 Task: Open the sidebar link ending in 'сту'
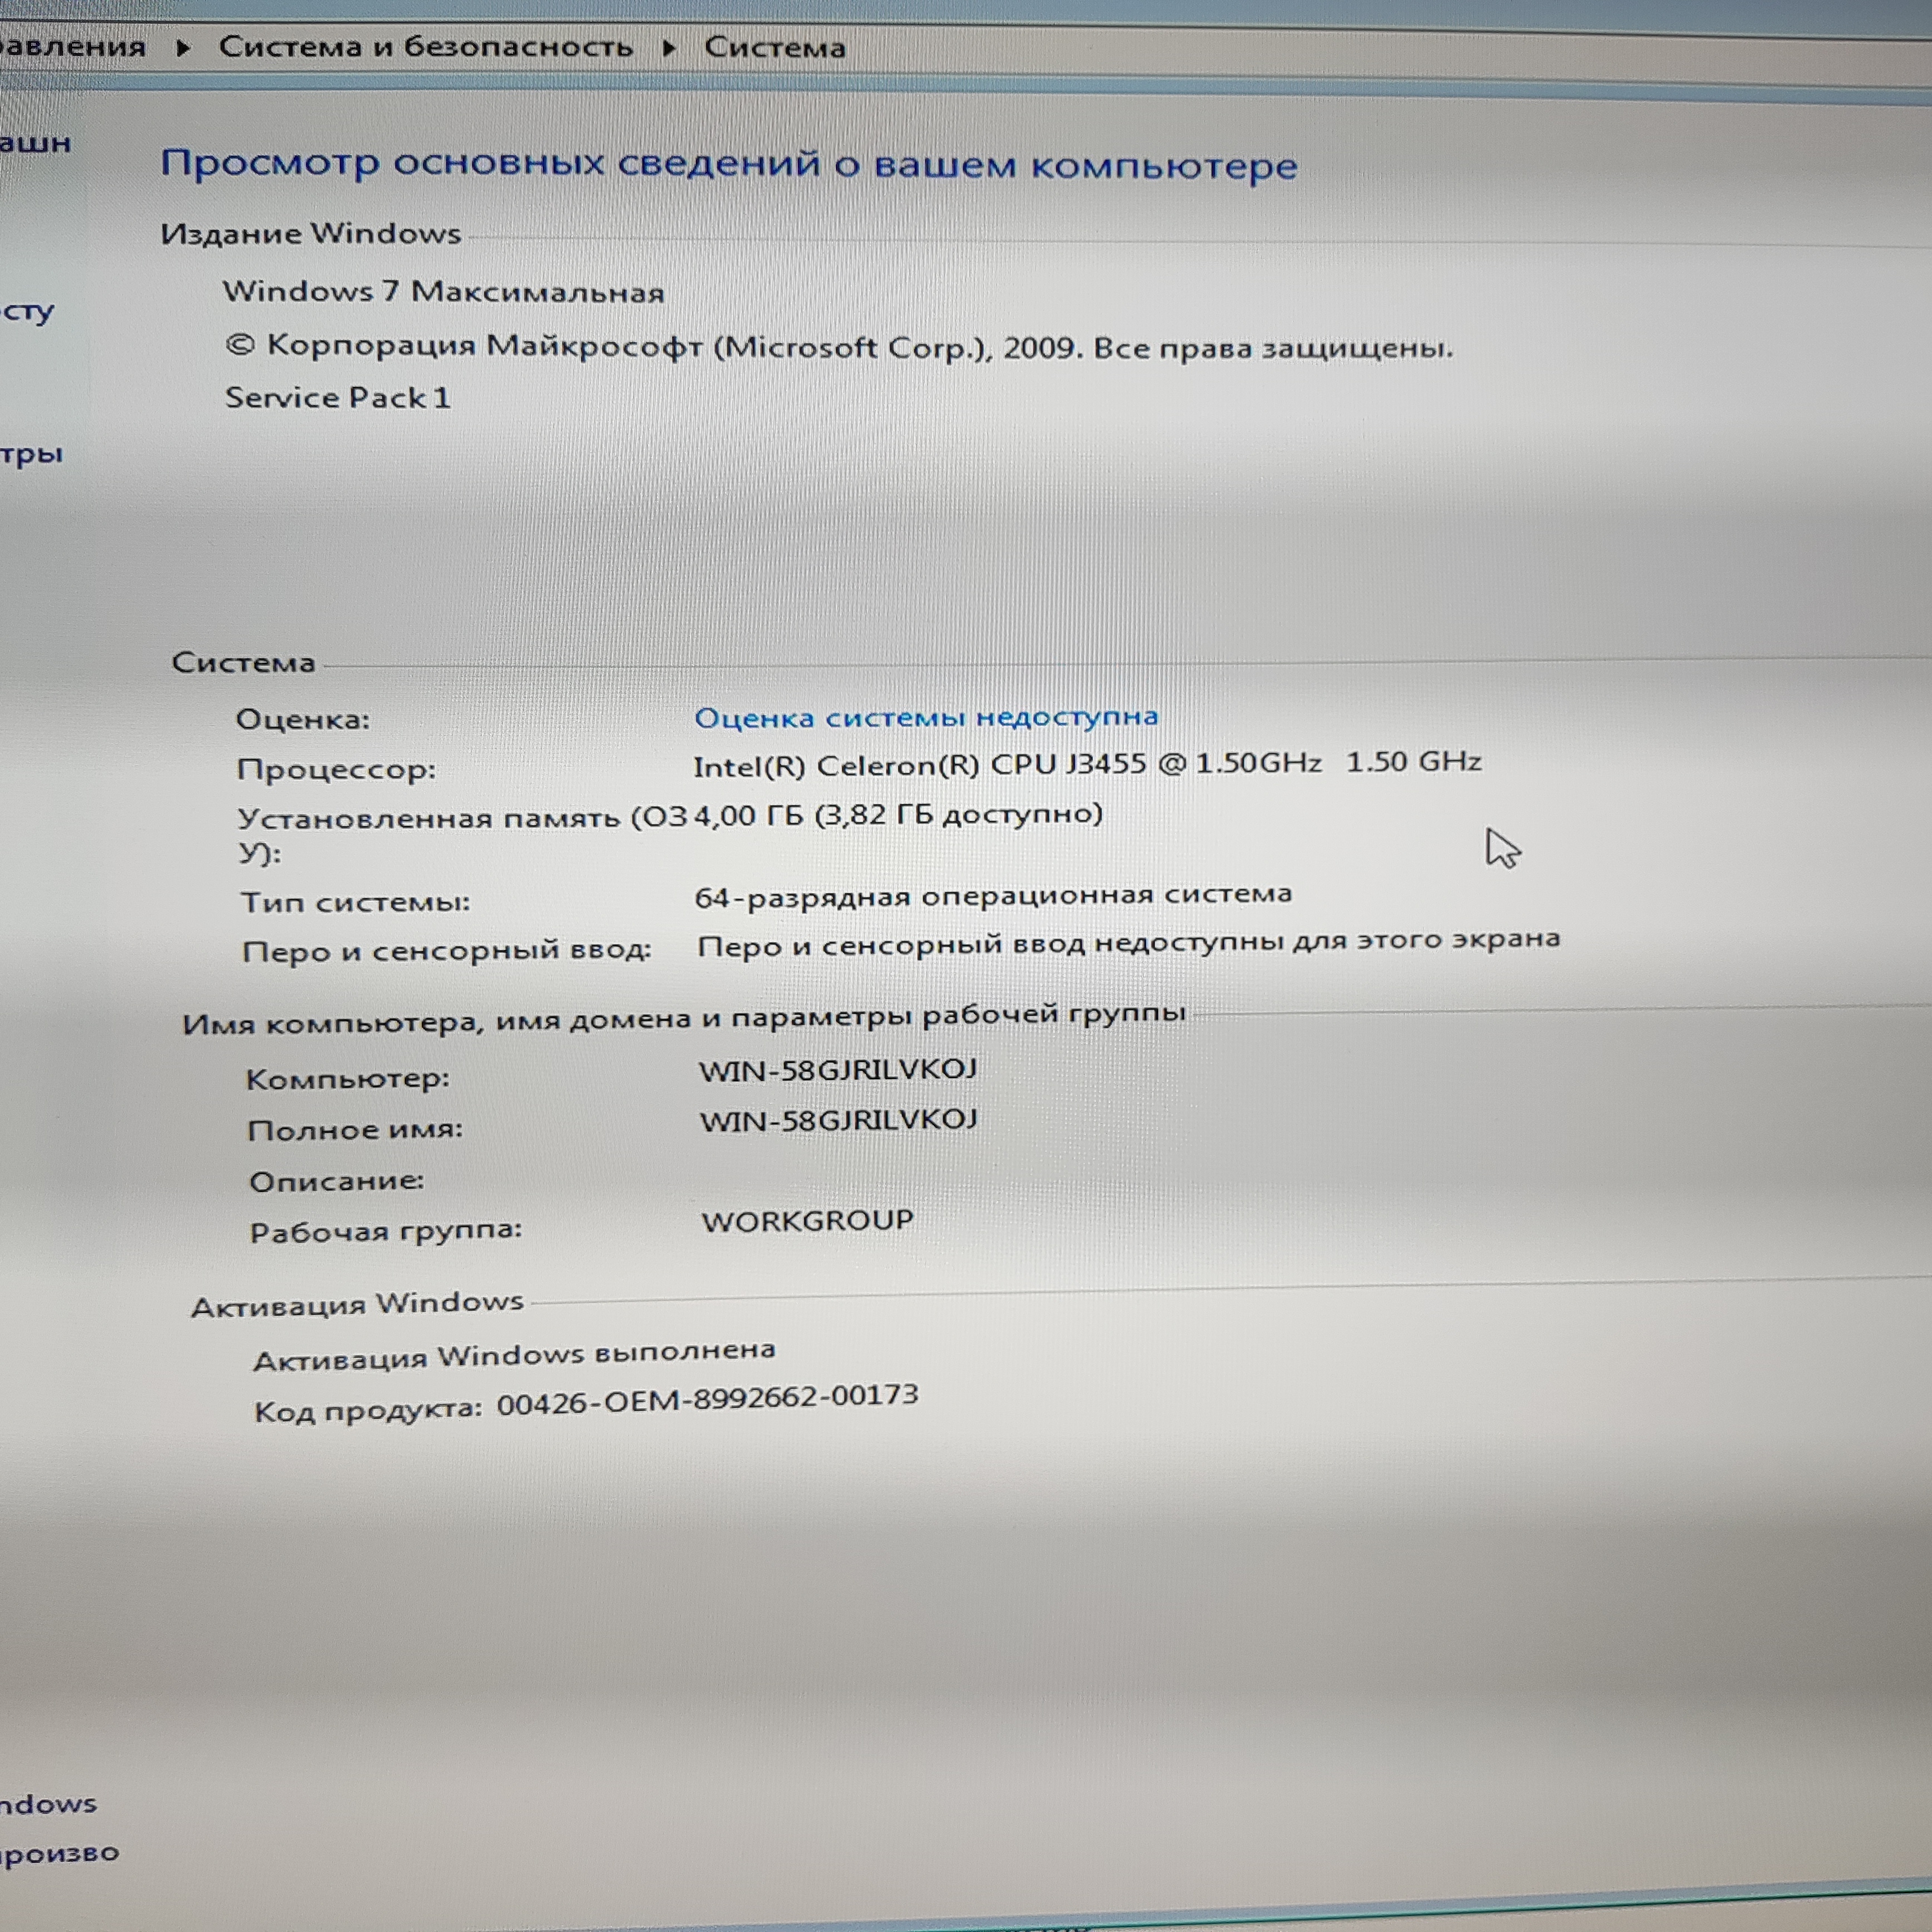[x=27, y=312]
